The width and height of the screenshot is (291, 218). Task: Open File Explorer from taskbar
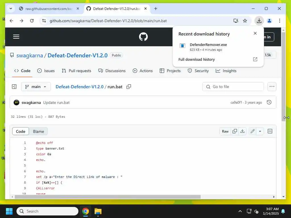click(98, 211)
